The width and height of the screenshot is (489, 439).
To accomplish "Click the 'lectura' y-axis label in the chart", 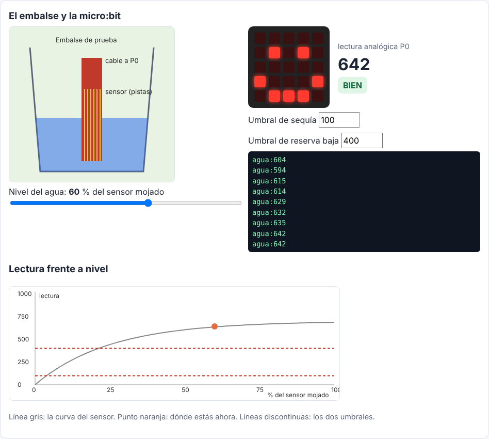I will click(x=49, y=296).
